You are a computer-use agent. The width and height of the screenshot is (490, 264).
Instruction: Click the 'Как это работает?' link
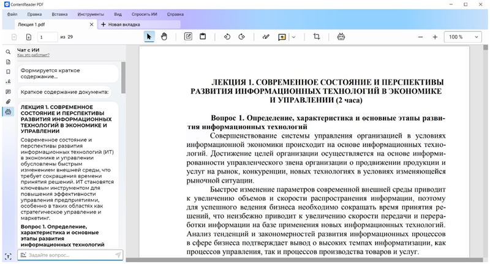[32, 55]
